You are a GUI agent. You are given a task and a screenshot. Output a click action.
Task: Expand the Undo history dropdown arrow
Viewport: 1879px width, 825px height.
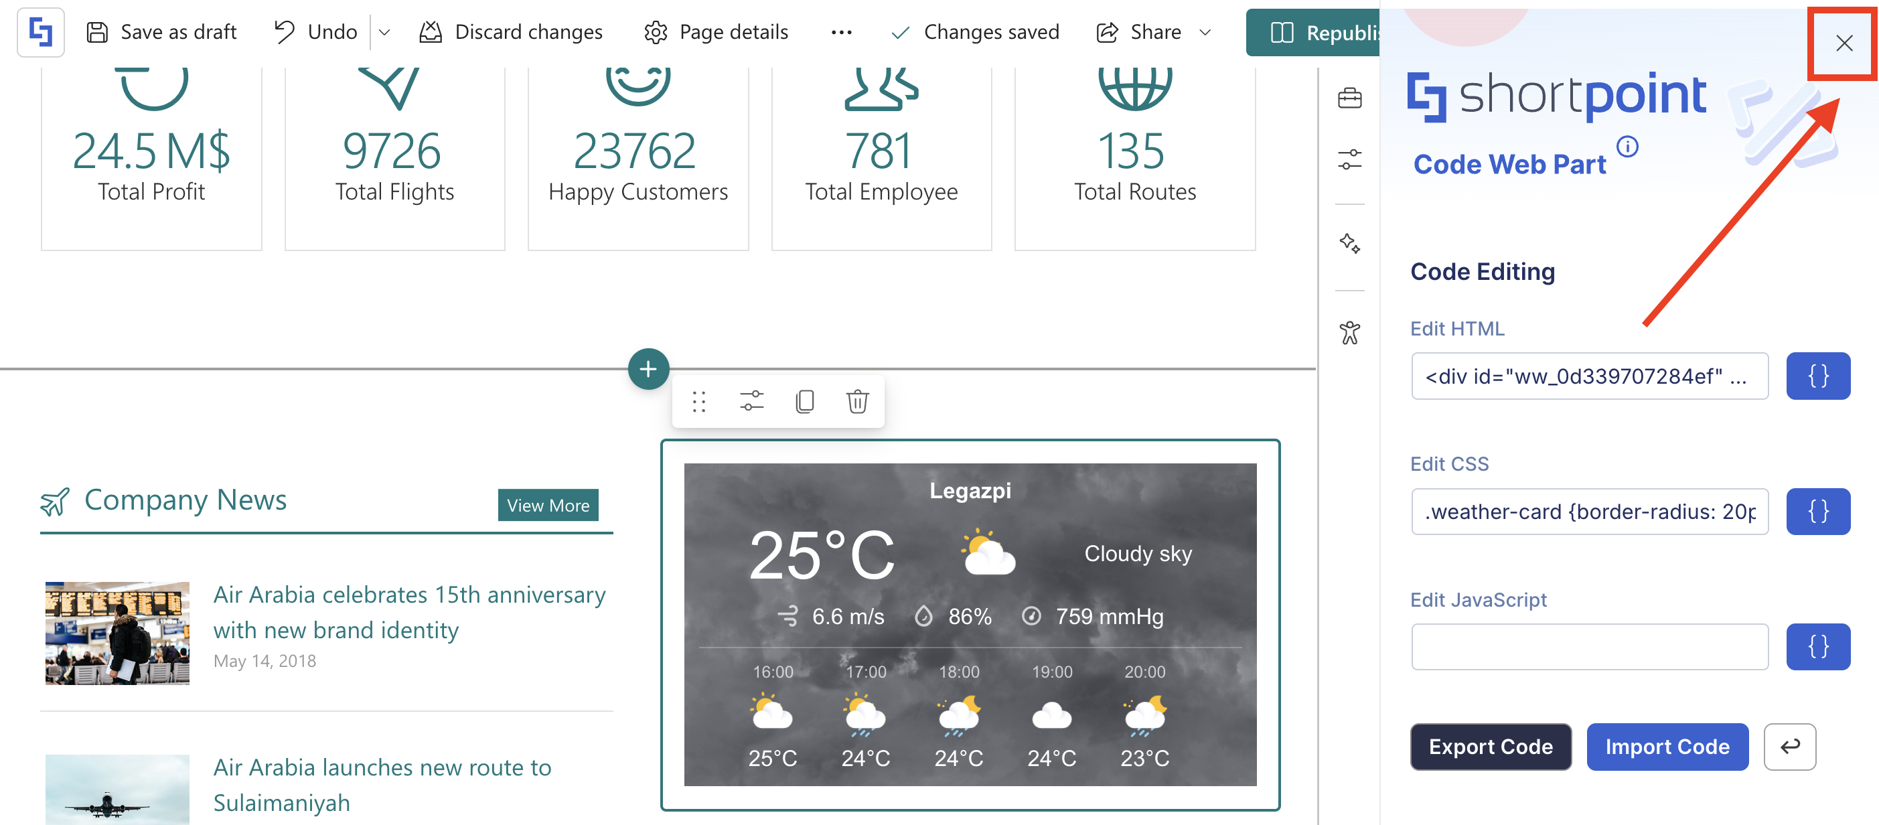[384, 32]
